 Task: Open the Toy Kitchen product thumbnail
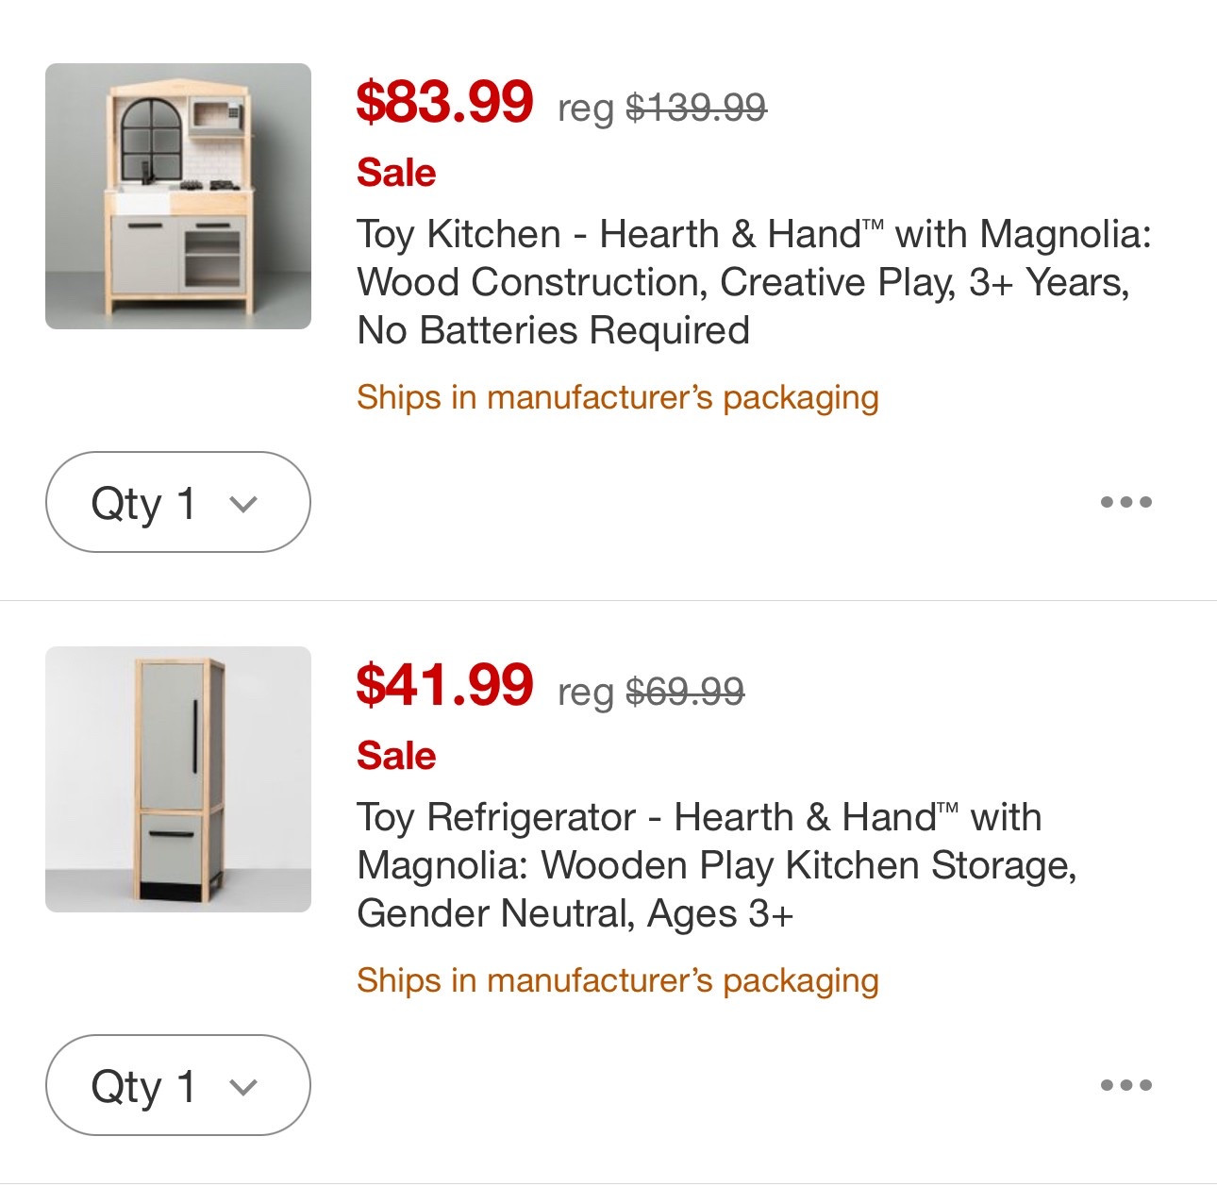click(178, 196)
